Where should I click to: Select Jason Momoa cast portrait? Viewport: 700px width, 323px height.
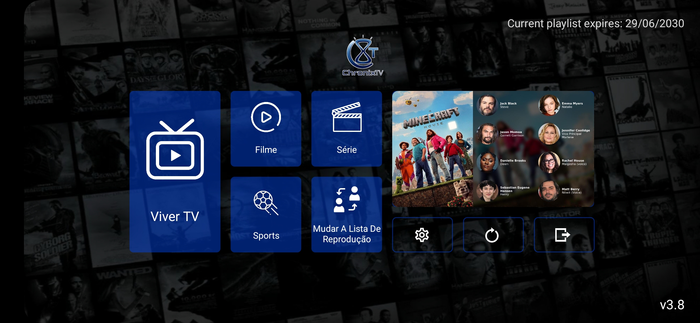487,134
